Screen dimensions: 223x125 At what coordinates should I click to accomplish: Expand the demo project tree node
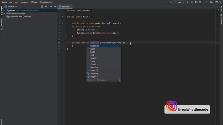click(4, 10)
